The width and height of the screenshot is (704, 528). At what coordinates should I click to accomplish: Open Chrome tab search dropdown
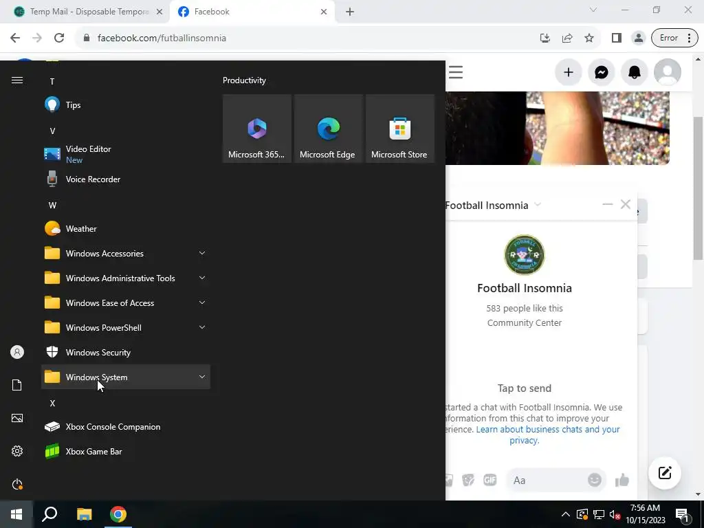[593, 10]
